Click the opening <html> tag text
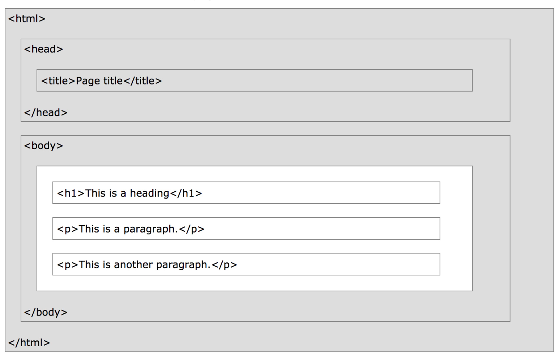The image size is (558, 356). (27, 19)
